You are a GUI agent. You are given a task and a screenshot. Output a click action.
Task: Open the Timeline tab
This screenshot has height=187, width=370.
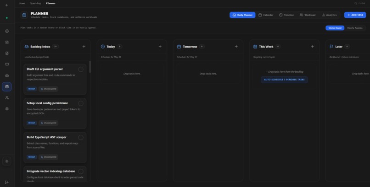(286, 15)
